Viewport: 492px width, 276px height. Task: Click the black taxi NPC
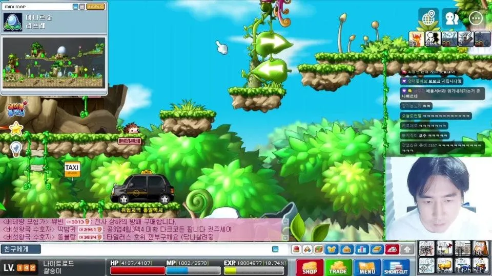142,189
